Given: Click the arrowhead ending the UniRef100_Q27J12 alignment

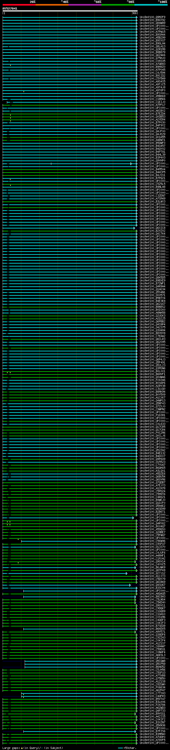Looking at the screenshot, I should (127, 573).
